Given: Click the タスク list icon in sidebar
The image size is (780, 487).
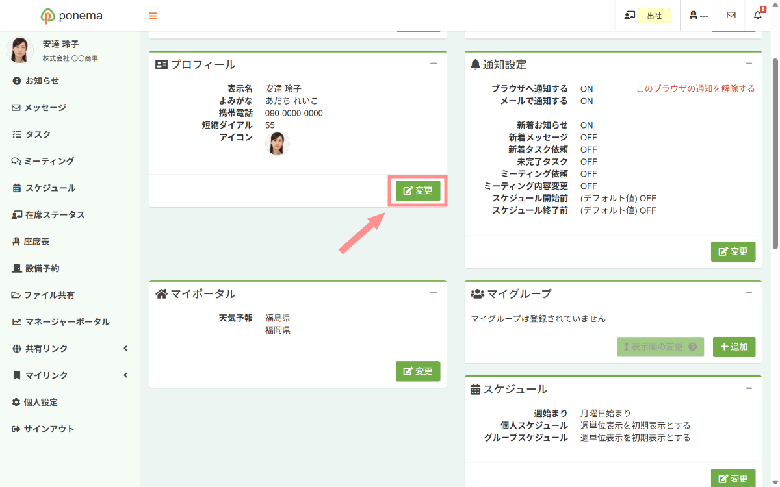Looking at the screenshot, I should pos(17,134).
